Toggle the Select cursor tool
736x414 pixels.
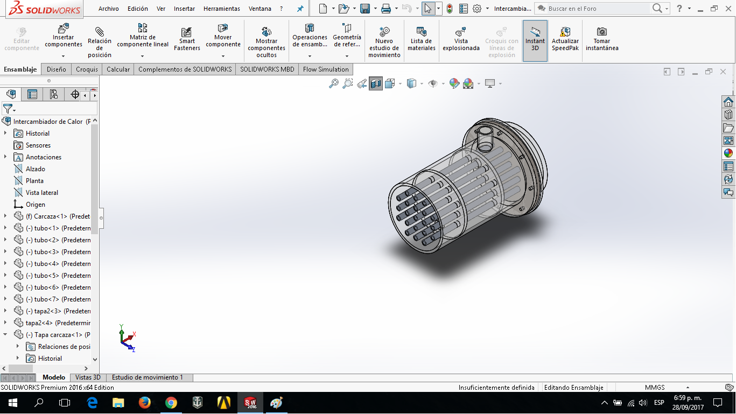pos(428,8)
